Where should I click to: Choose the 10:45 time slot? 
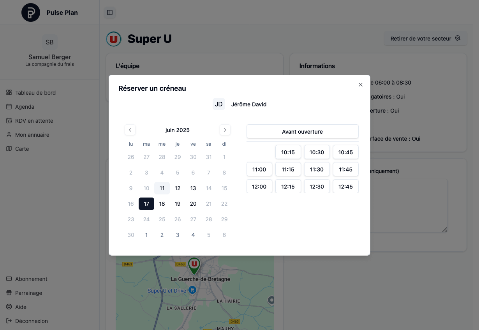click(x=346, y=152)
